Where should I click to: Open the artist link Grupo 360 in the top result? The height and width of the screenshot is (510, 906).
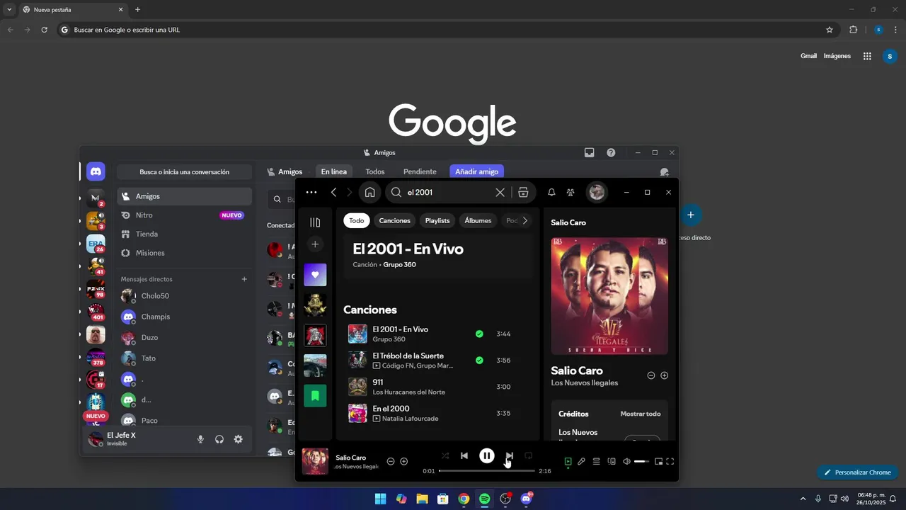400,265
